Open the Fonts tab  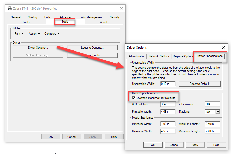(x=26, y=22)
